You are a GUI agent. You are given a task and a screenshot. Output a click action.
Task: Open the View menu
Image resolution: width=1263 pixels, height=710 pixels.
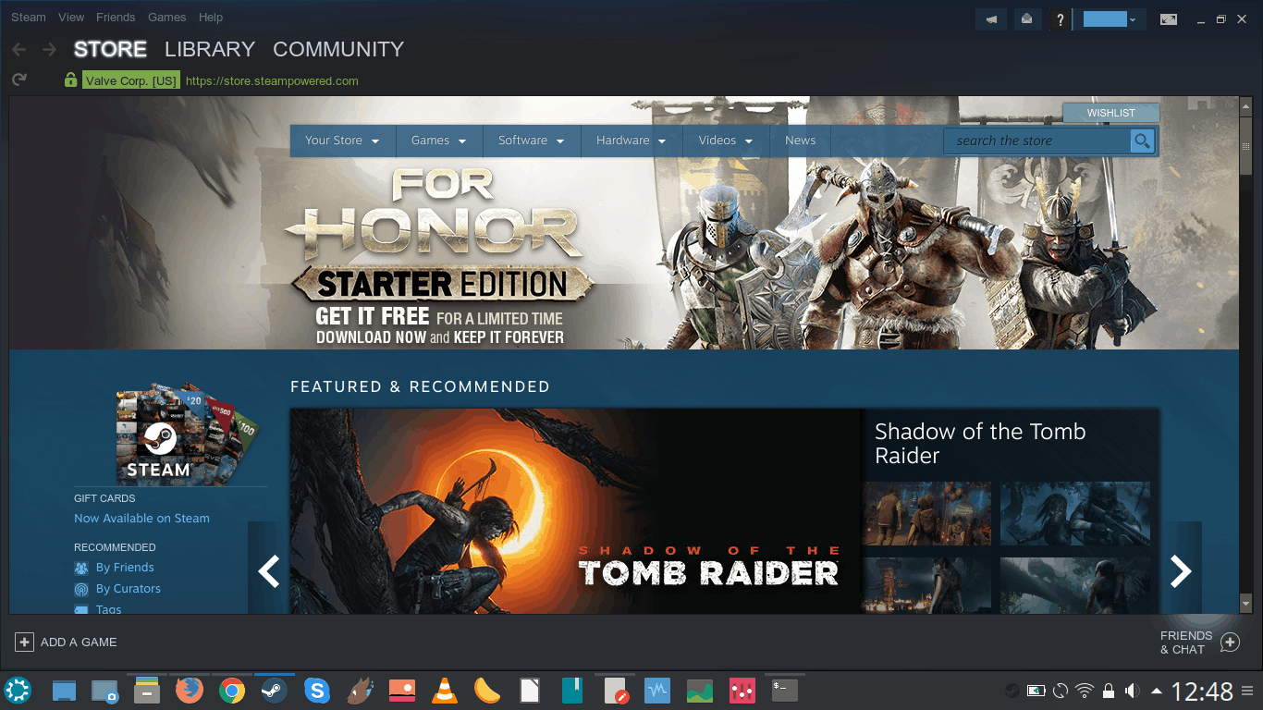click(x=71, y=18)
